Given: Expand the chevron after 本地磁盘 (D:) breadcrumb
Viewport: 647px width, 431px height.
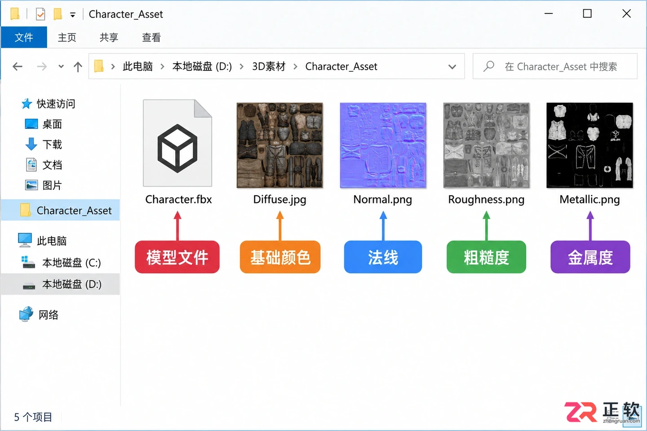Looking at the screenshot, I should (x=242, y=67).
